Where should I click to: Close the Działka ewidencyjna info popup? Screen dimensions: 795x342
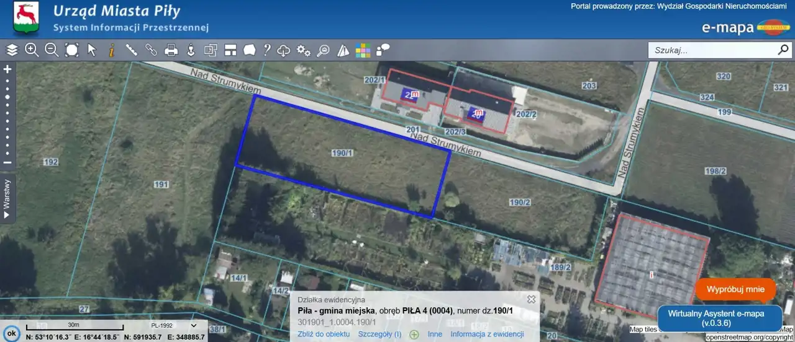pos(531,299)
